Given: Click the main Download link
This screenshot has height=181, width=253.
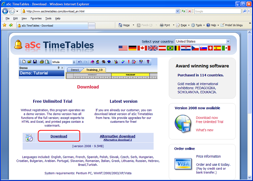Looking at the screenshot, I should tap(59, 136).
